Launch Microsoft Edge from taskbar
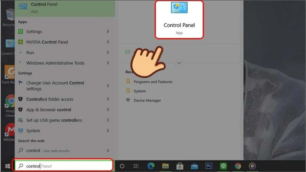 click(x=151, y=166)
